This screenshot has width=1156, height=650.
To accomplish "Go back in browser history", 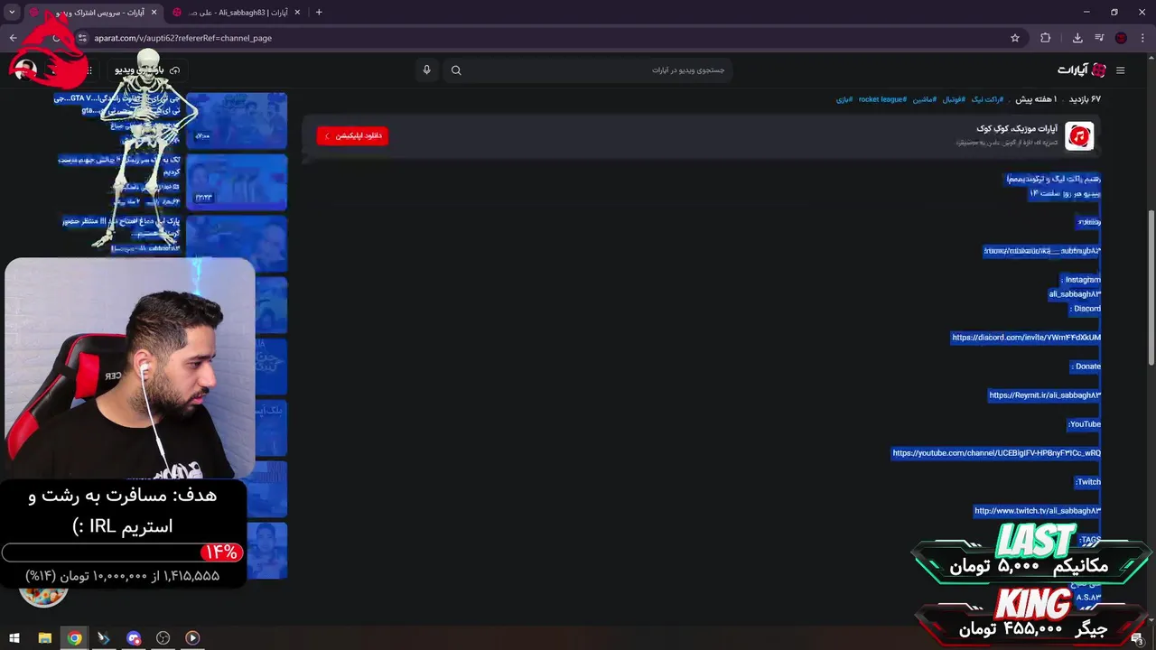I will click(13, 38).
